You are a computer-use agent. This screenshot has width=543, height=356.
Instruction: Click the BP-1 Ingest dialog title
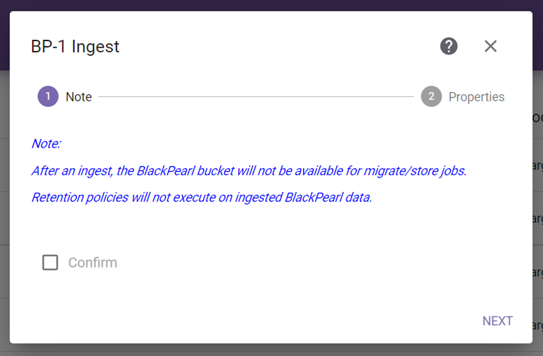75,46
